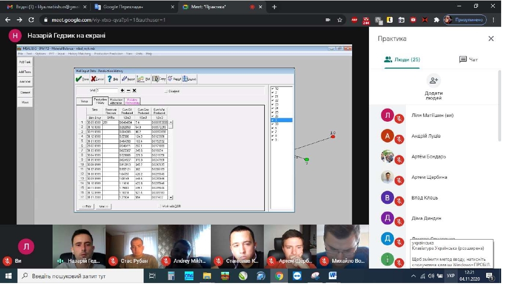The height and width of the screenshot is (284, 505).
Task: Click the Add Tank button in MBAL
Action: (25, 62)
